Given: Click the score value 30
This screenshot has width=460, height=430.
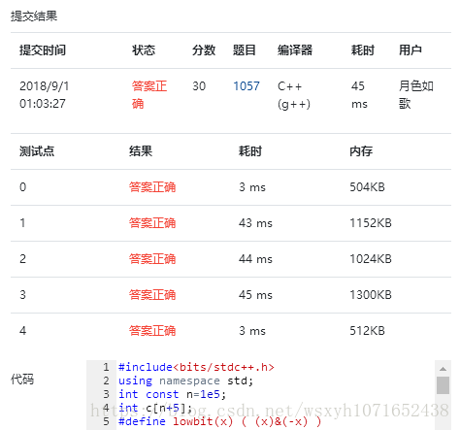Looking at the screenshot, I should pyautogui.click(x=199, y=86).
